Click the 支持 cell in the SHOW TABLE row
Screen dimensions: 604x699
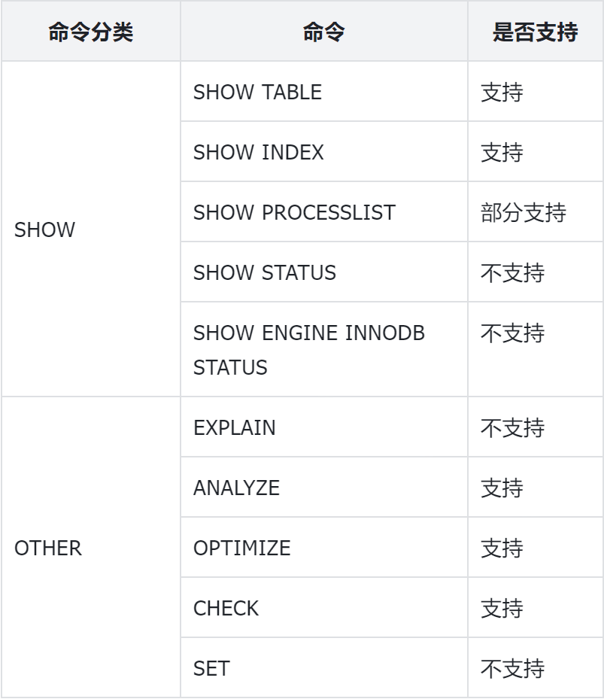click(502, 92)
